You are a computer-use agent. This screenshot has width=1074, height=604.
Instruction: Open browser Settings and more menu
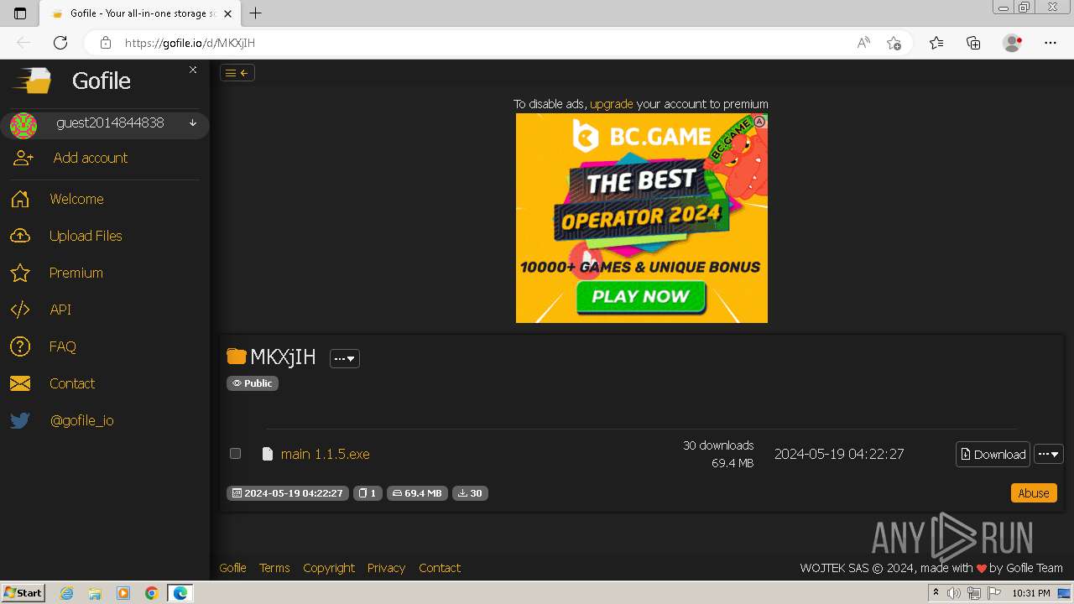click(x=1051, y=43)
